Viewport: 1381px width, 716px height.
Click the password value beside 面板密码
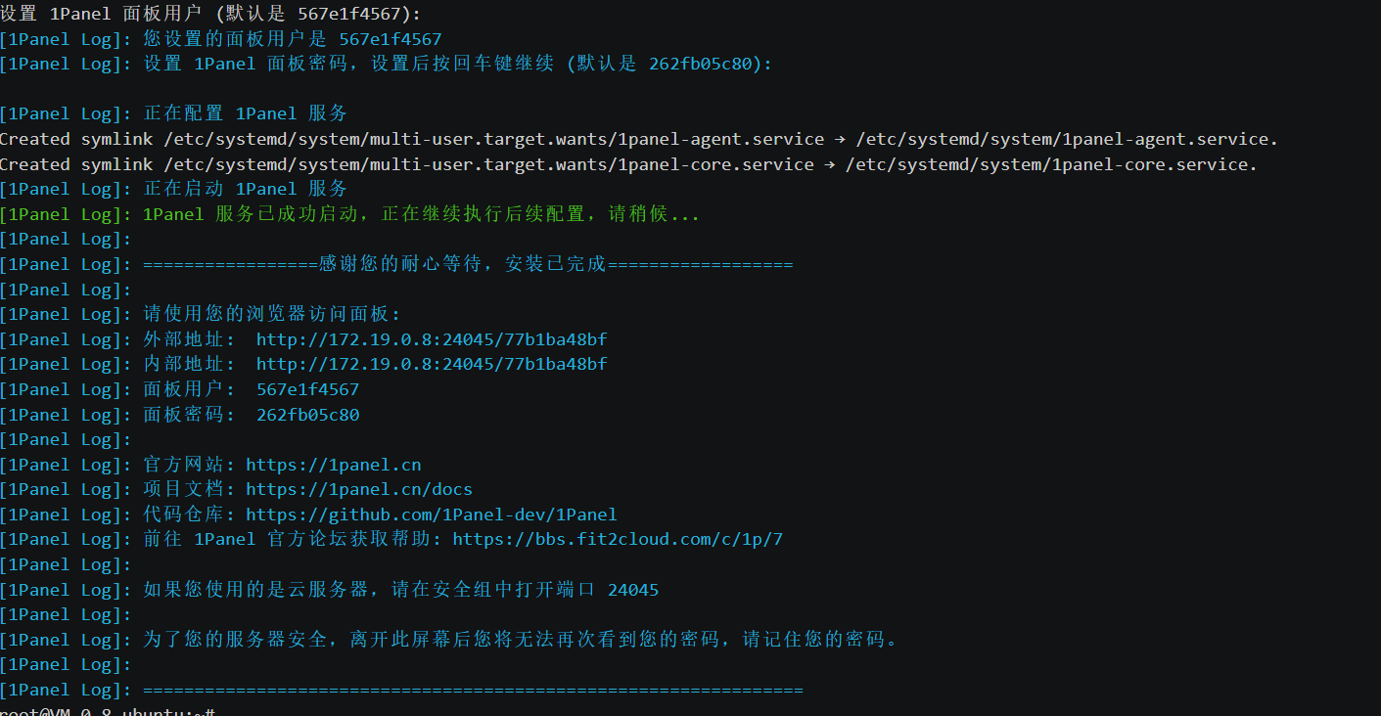307,415
